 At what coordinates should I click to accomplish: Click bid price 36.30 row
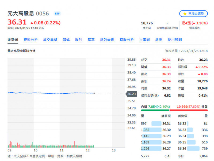156,130
